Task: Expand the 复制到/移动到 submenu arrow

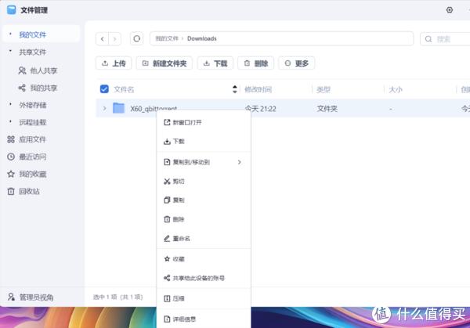Action: (240, 162)
